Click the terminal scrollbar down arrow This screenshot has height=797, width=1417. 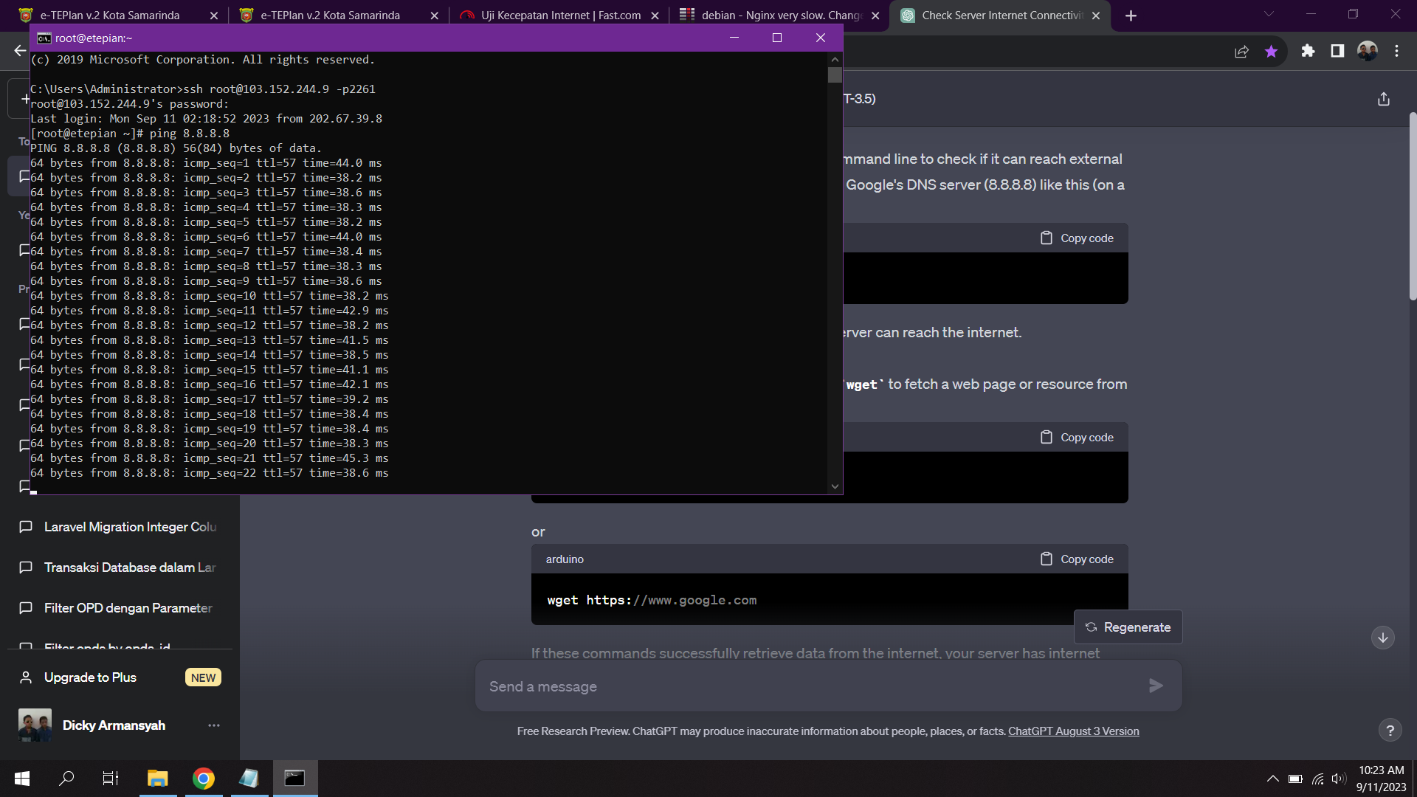(835, 486)
